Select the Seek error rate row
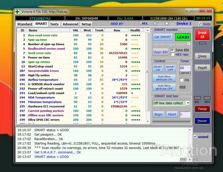Image resolution: width=223 pixels, height=172 pixels. (81, 53)
